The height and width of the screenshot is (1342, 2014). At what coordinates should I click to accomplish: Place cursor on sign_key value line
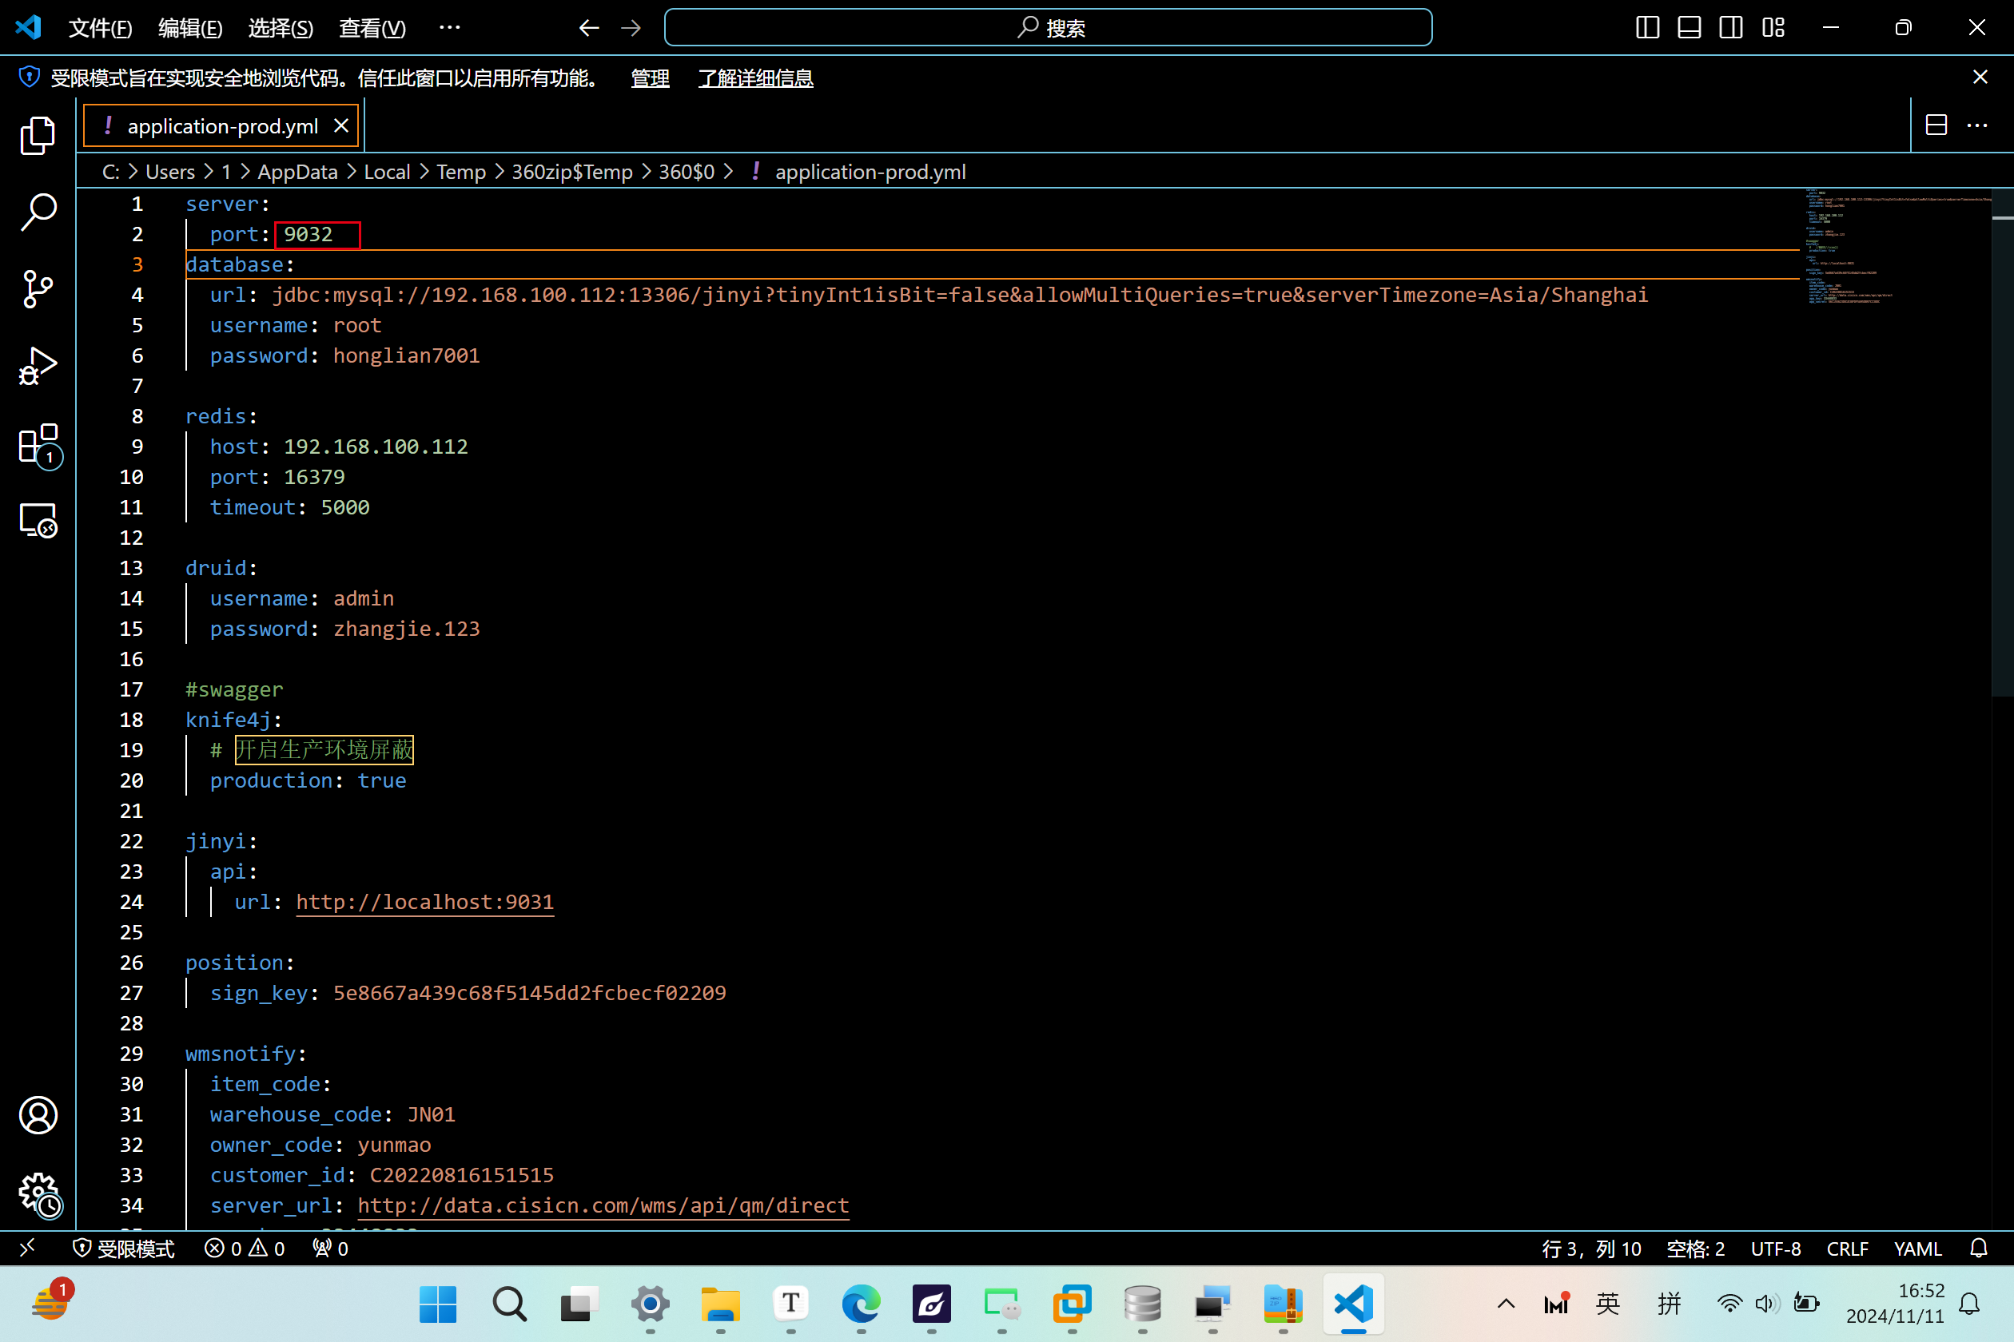(x=468, y=993)
